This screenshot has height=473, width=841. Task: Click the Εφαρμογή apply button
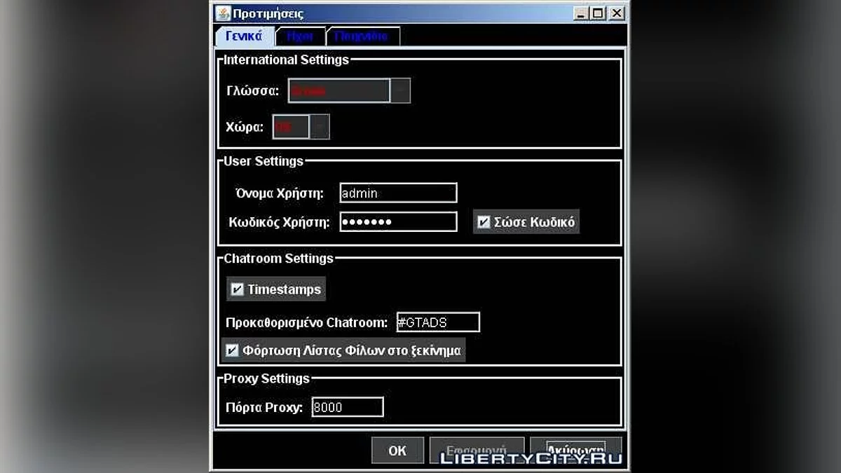[477, 451]
